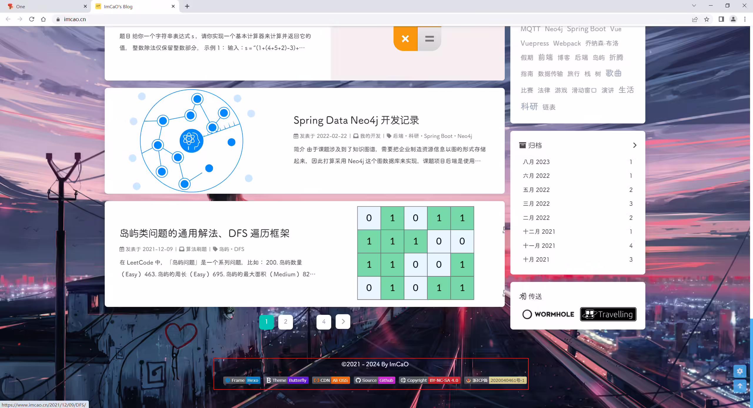Switch to the One browser tab
This screenshot has width=753, height=408.
45,6
